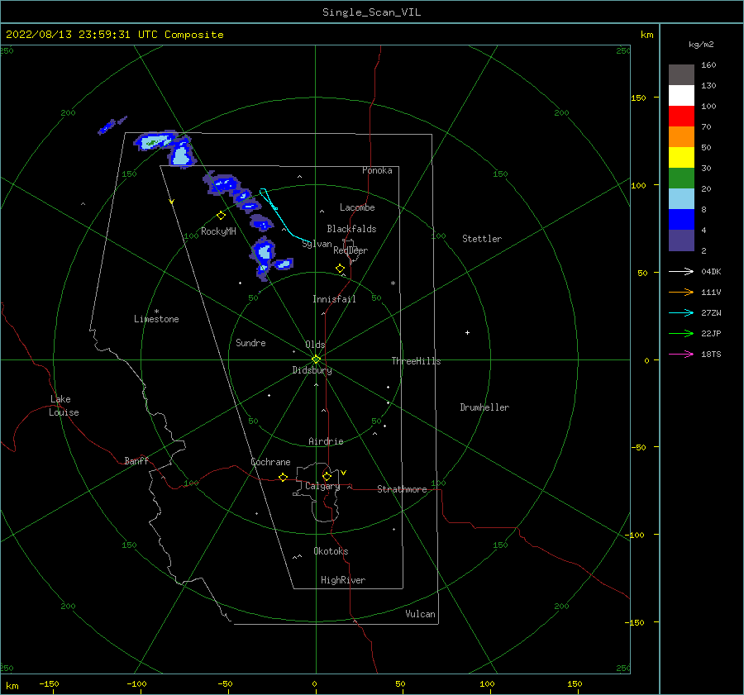Image resolution: width=744 pixels, height=695 pixels.
Task: Click the yellow diamond marker inside Calgary outline
Action: coord(327,476)
